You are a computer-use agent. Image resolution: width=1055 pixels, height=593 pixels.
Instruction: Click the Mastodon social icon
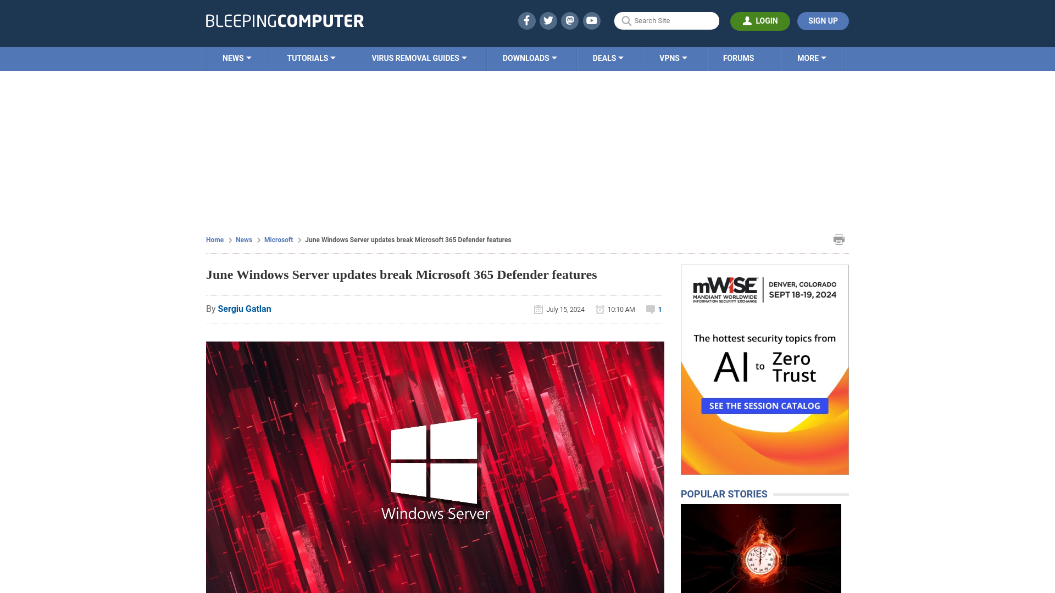click(569, 20)
